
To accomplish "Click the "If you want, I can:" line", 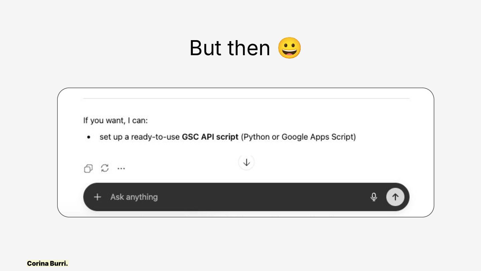I will [x=115, y=120].
